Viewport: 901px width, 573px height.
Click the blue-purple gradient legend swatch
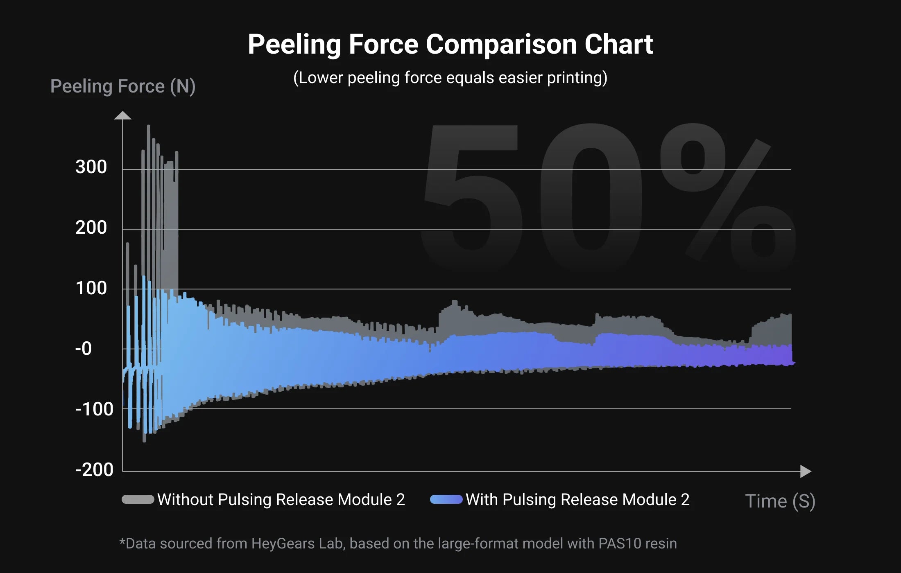click(446, 499)
